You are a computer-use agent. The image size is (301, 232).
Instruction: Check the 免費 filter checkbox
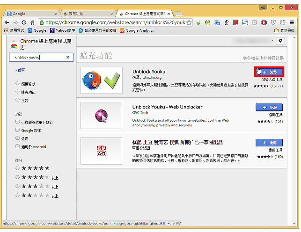[x=17, y=138]
